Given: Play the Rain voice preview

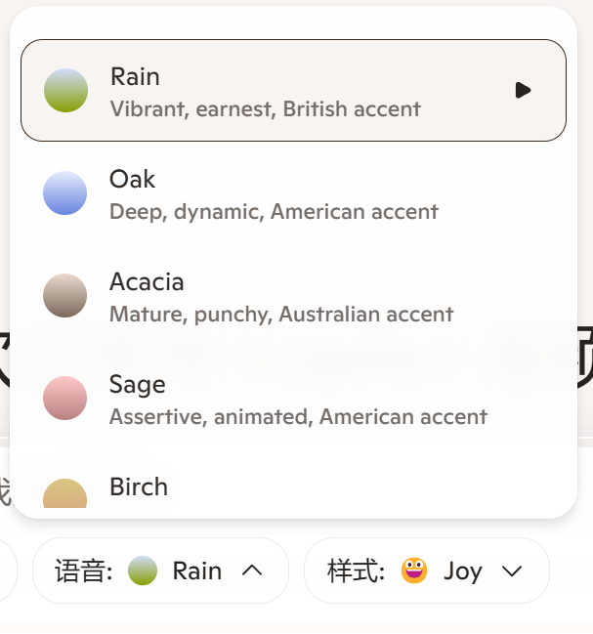Looking at the screenshot, I should tap(523, 90).
